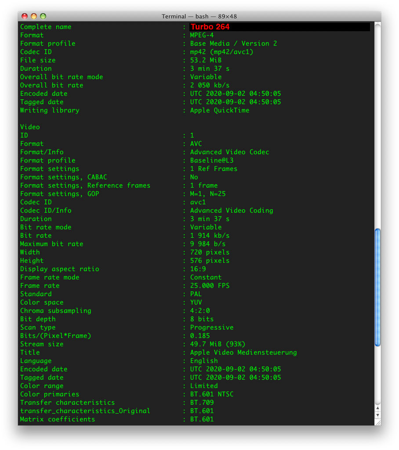Click the 'avc1' codec ID value
The image size is (399, 450).
tap(198, 202)
